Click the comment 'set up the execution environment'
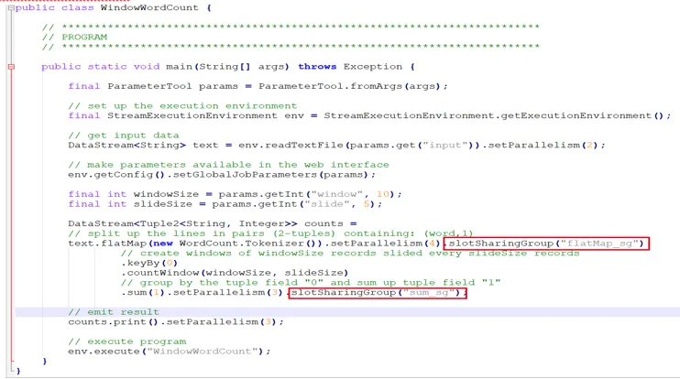The image size is (680, 379). (x=182, y=105)
